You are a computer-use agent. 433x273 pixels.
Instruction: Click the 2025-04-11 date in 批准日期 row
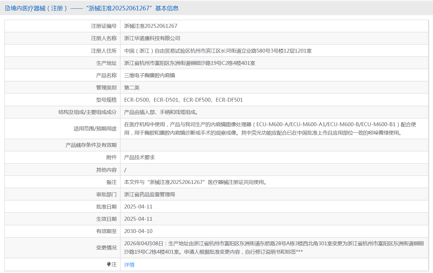tap(138, 207)
